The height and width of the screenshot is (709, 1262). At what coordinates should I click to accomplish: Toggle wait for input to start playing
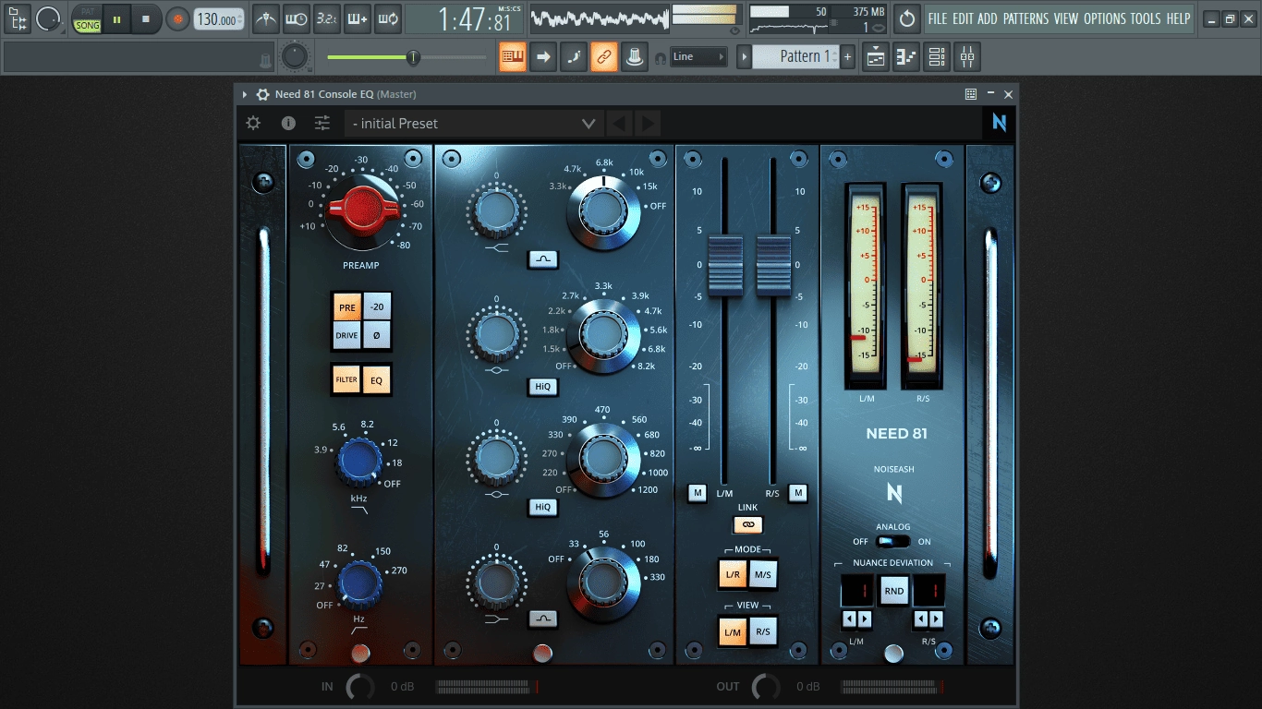(x=296, y=18)
